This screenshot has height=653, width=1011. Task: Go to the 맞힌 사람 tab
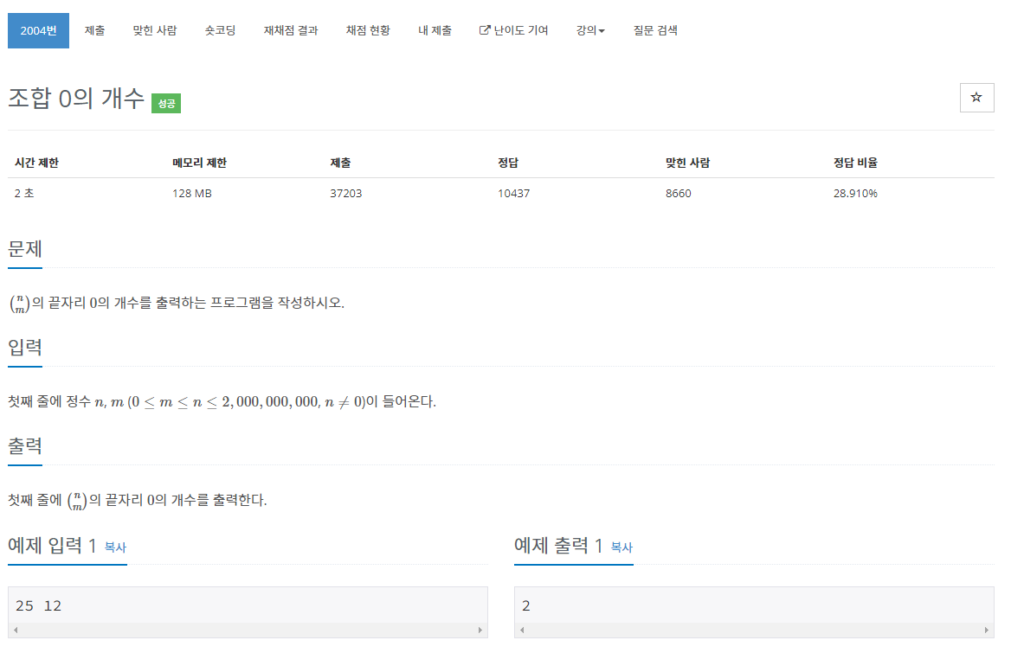coord(154,30)
